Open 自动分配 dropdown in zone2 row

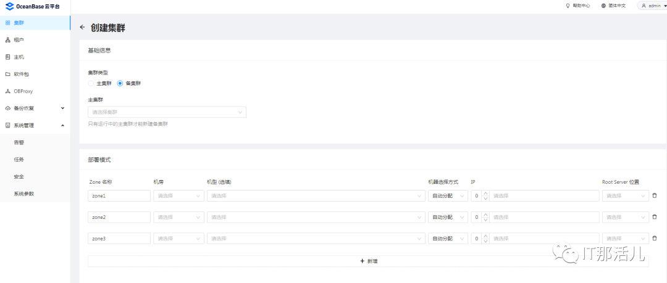coord(448,217)
